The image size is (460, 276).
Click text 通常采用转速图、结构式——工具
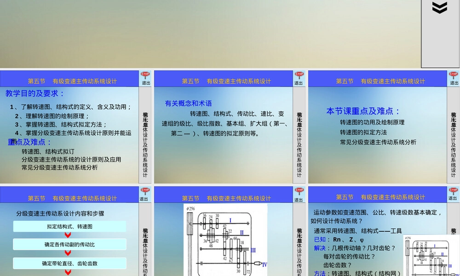[x=357, y=231]
